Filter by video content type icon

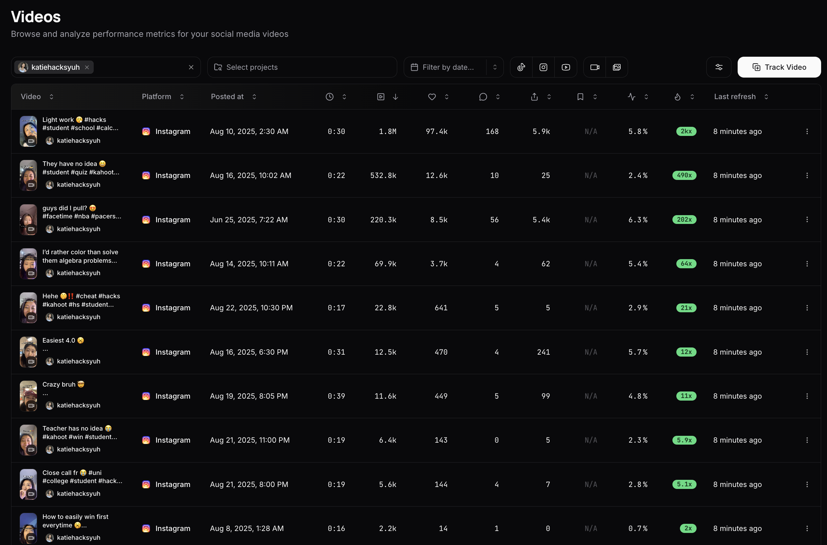click(594, 67)
